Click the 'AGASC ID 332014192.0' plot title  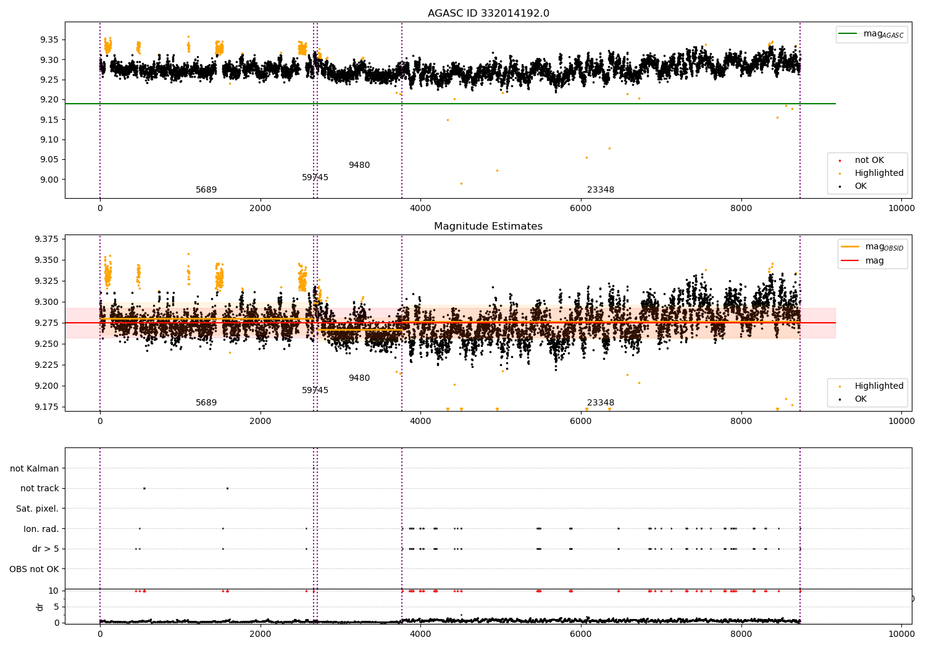click(488, 14)
